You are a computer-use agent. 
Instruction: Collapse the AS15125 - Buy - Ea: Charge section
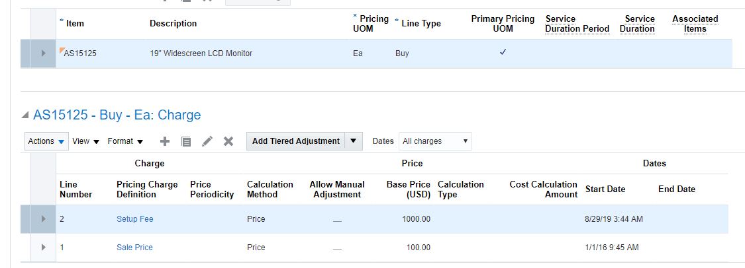point(25,116)
